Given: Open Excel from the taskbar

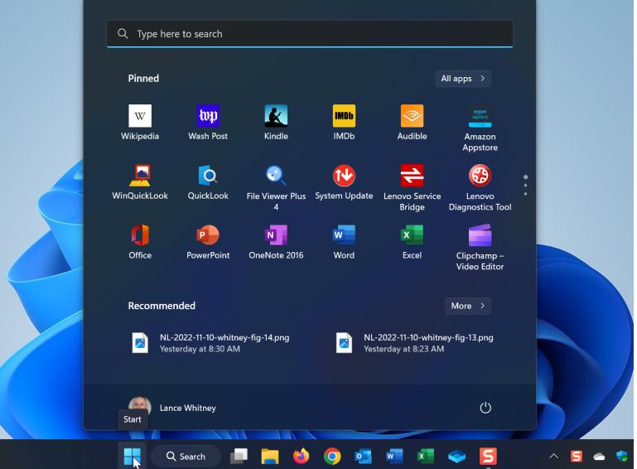Looking at the screenshot, I should (x=425, y=457).
